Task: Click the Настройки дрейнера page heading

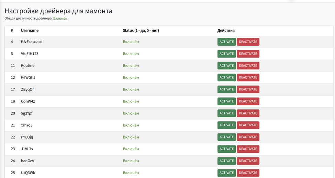Action: tap(58, 11)
